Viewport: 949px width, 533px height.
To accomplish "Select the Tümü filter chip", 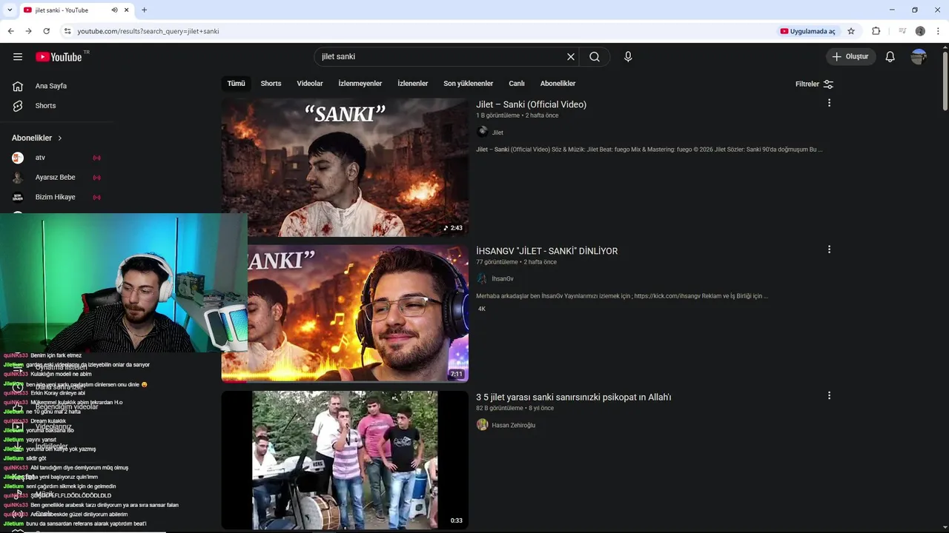I will pos(236,84).
